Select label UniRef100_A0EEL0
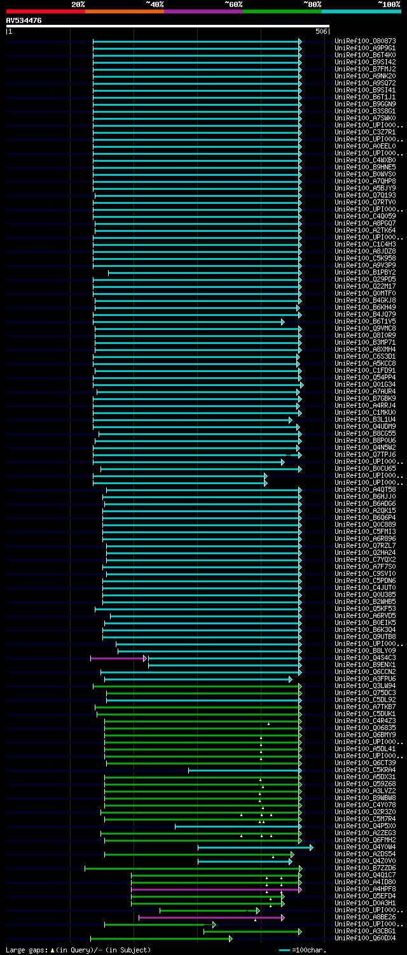The width and height of the screenshot is (407, 955). 365,147
